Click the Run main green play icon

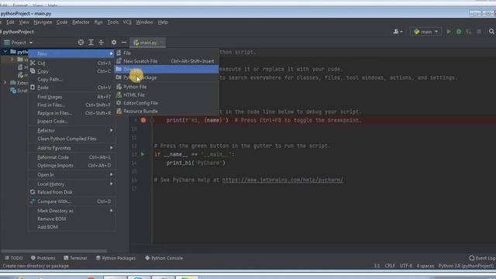tap(449, 32)
